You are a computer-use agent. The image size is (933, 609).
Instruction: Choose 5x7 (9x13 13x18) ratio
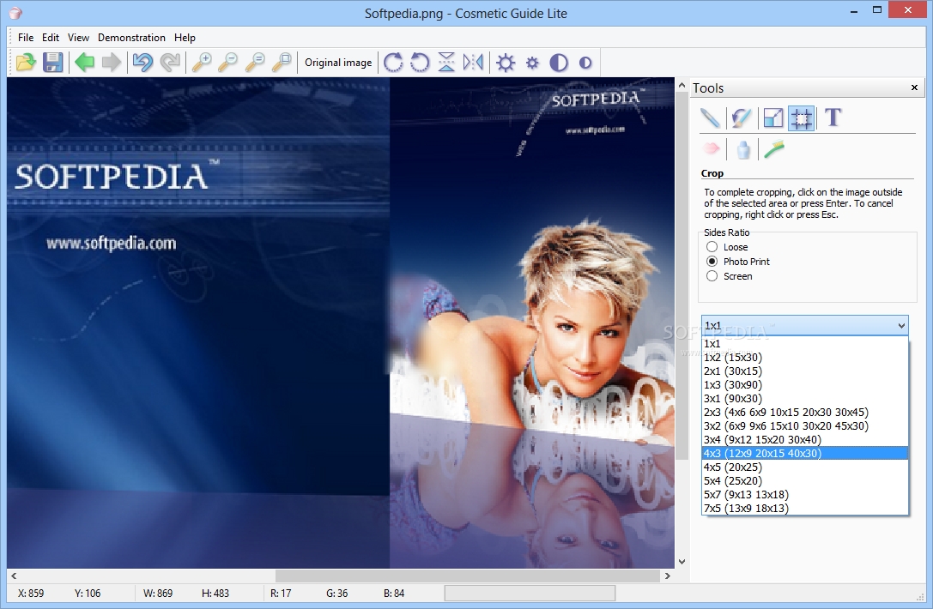(805, 494)
